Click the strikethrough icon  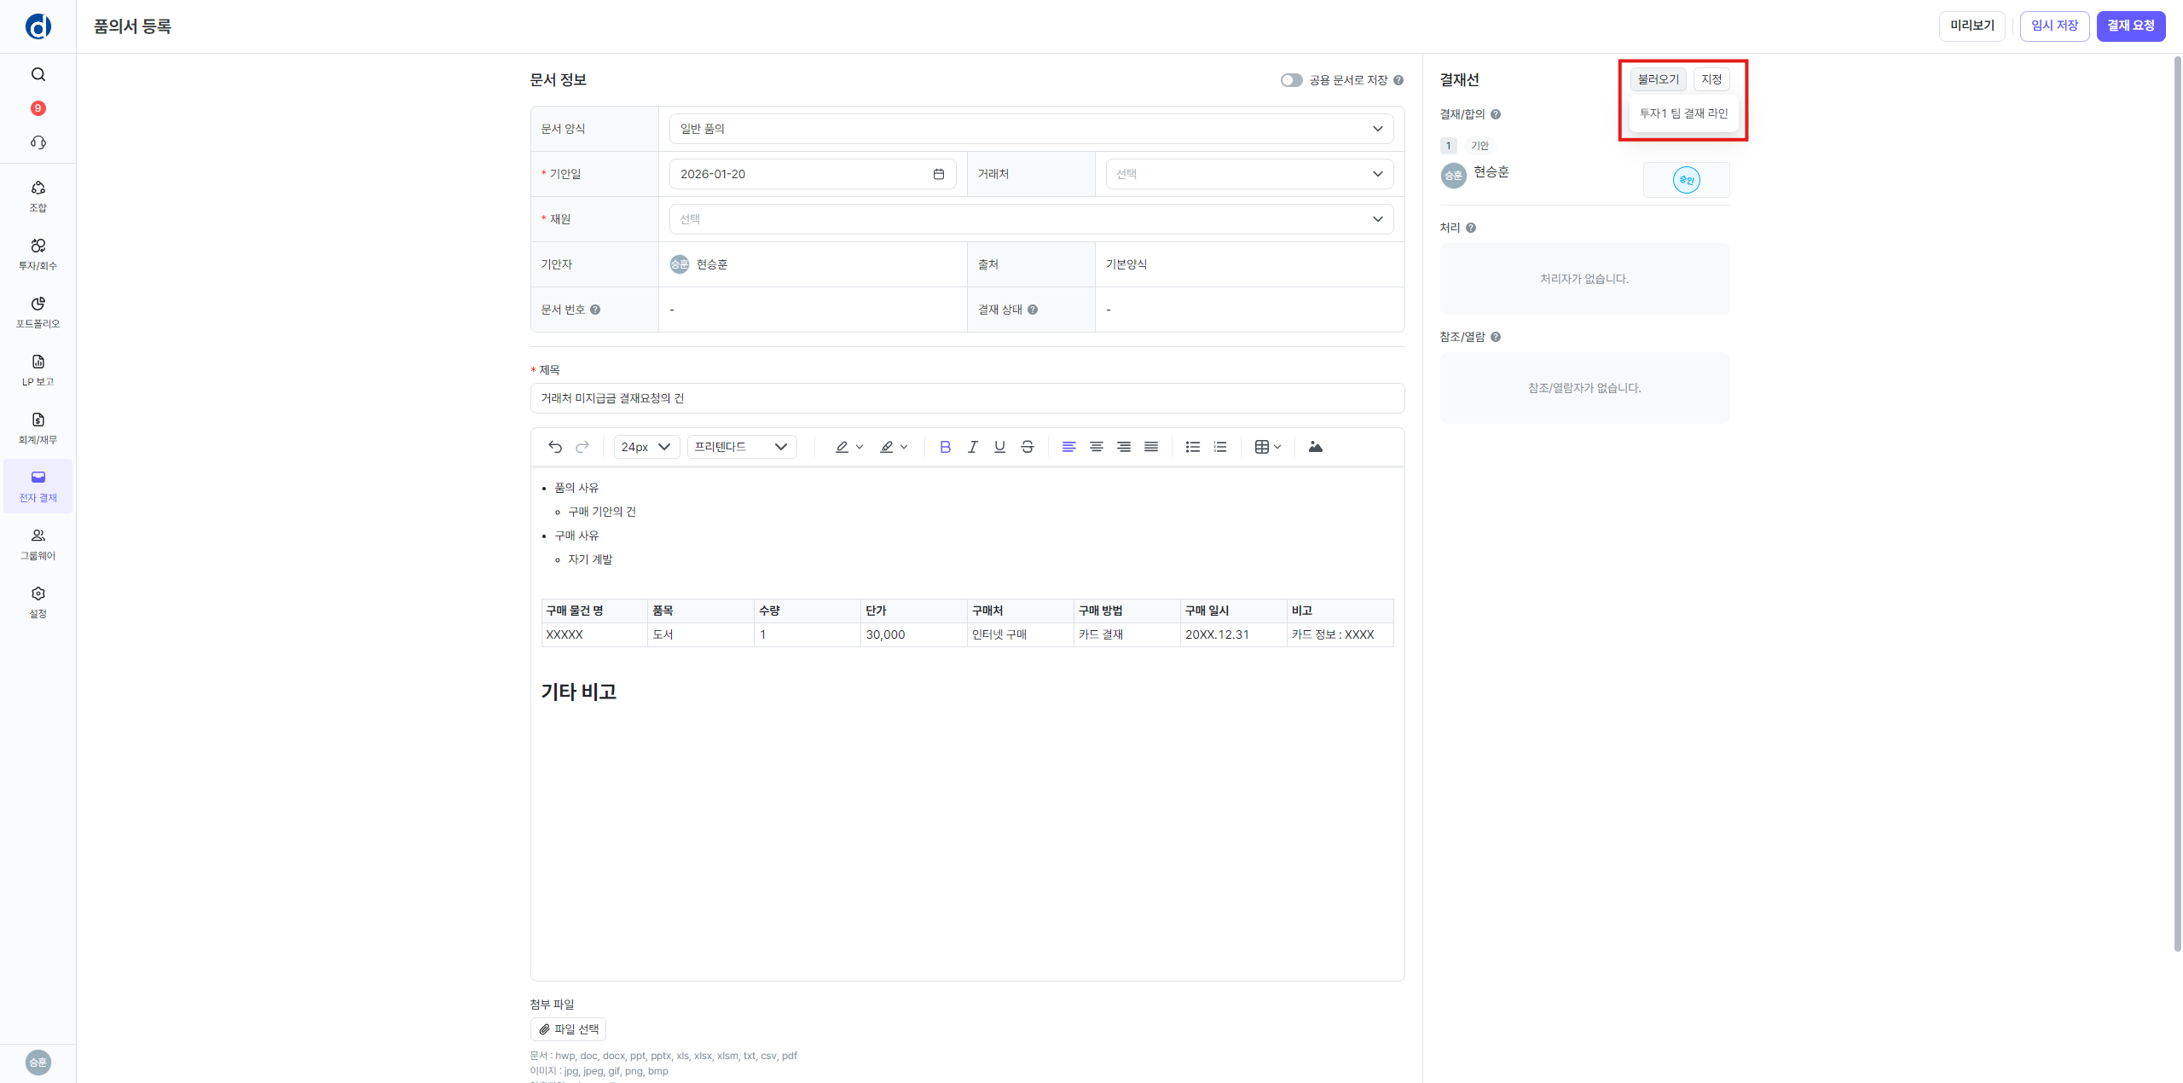coord(1027,447)
